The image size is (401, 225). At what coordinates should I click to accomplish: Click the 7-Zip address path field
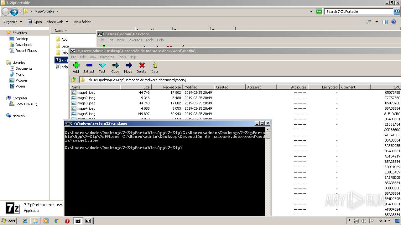click(x=240, y=80)
